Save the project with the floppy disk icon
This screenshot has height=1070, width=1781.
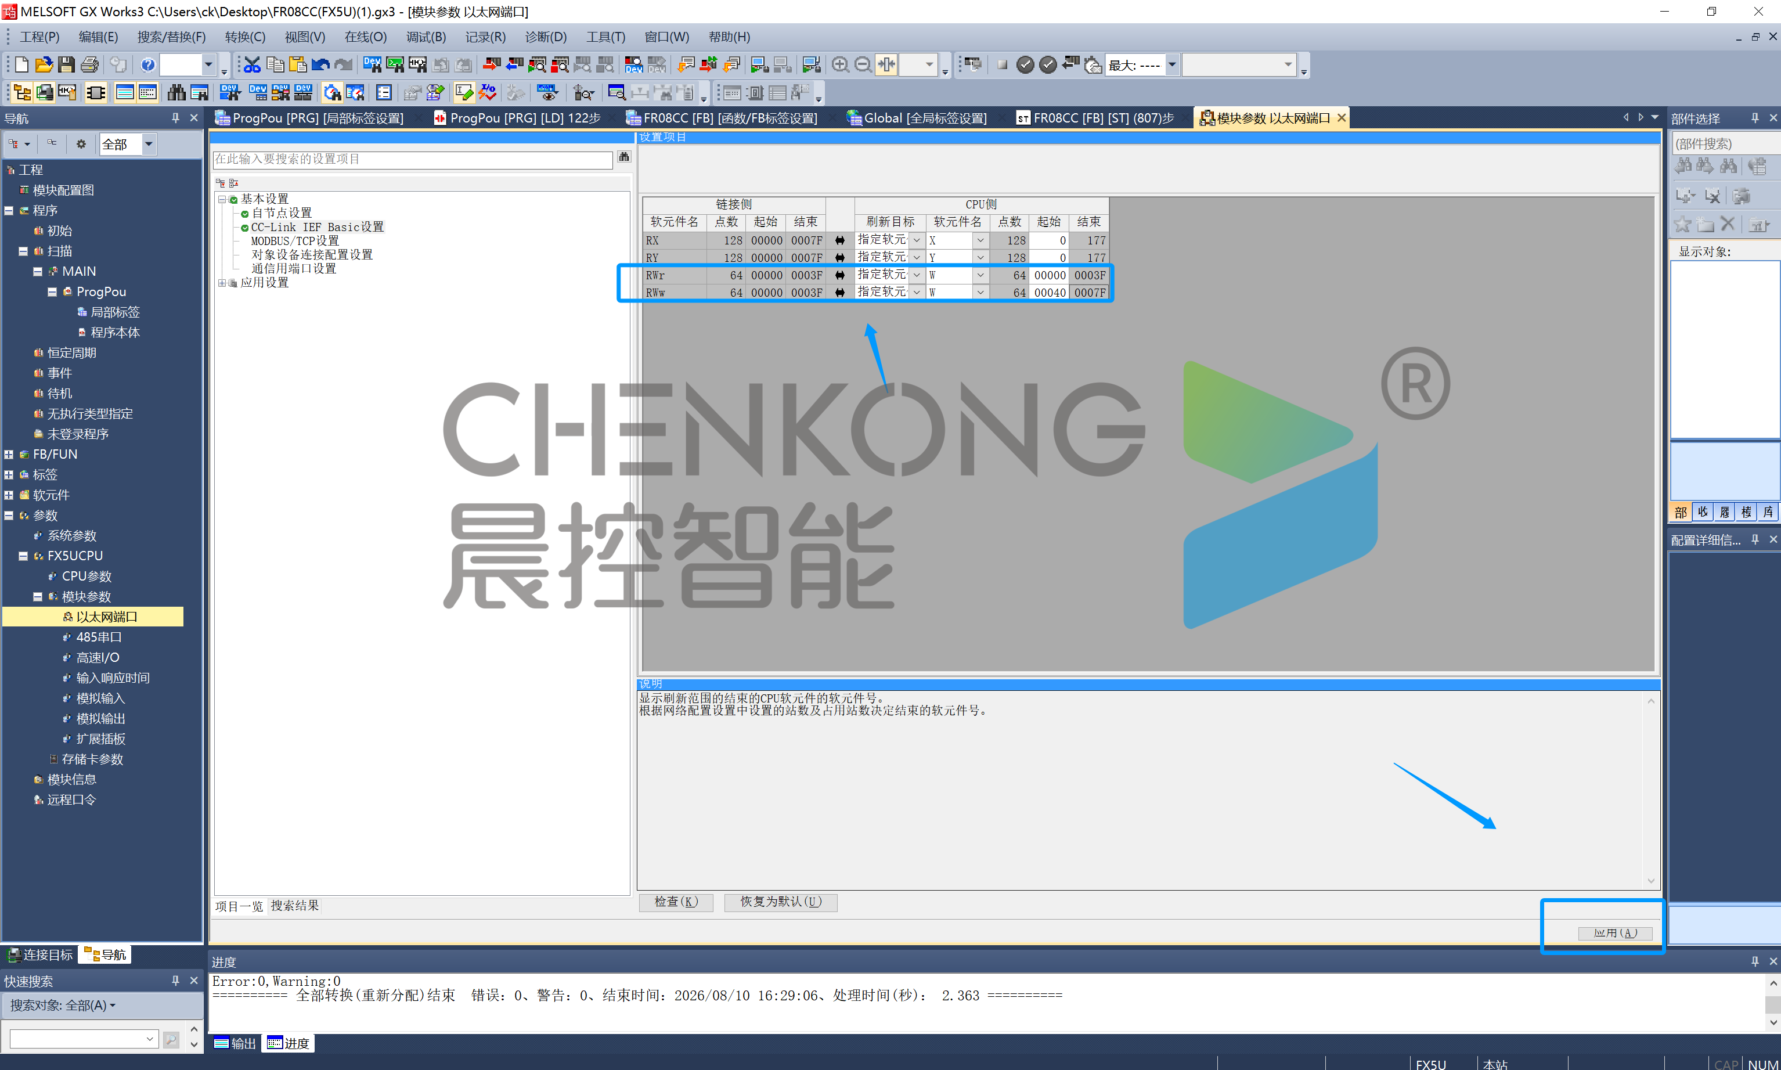[x=66, y=65]
